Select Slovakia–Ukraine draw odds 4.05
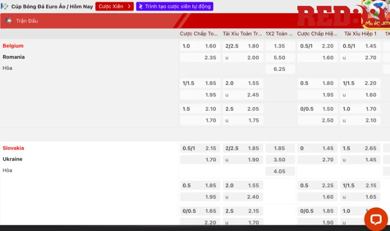 [x=280, y=171]
